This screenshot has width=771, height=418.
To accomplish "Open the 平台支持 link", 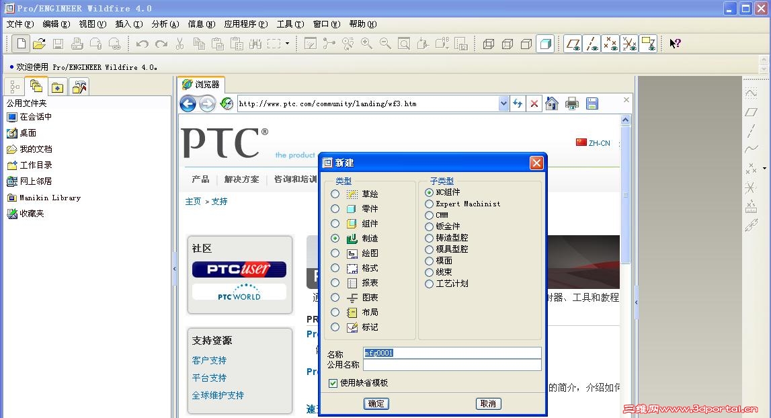I will [x=210, y=378].
